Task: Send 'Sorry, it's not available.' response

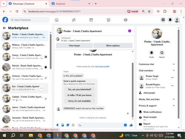Action: click(x=80, y=101)
